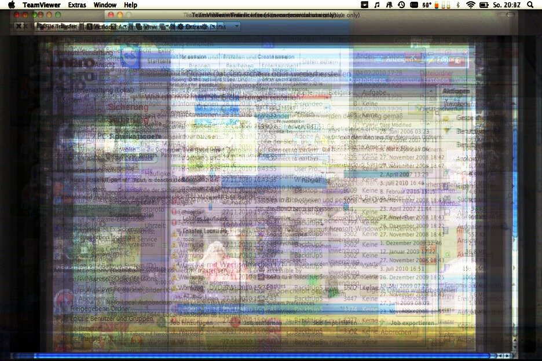
Task: Open the Time Machine status icon
Action: [x=401, y=5]
